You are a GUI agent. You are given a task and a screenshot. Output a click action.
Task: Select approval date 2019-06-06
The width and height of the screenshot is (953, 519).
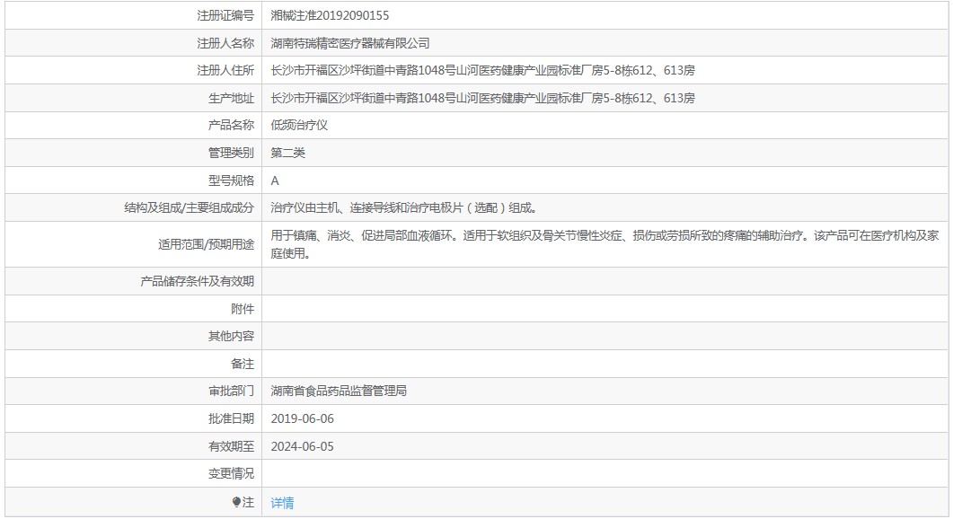point(302,418)
